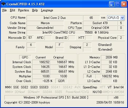Screen dimensions: 128x108
Task: Click the Model standard value 'F'
Action: click(x=60, y=45)
